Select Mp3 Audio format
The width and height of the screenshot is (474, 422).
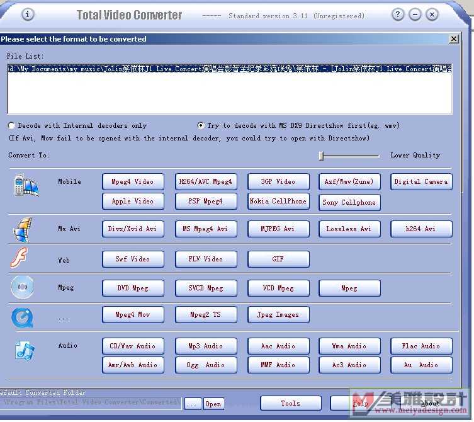tap(206, 346)
